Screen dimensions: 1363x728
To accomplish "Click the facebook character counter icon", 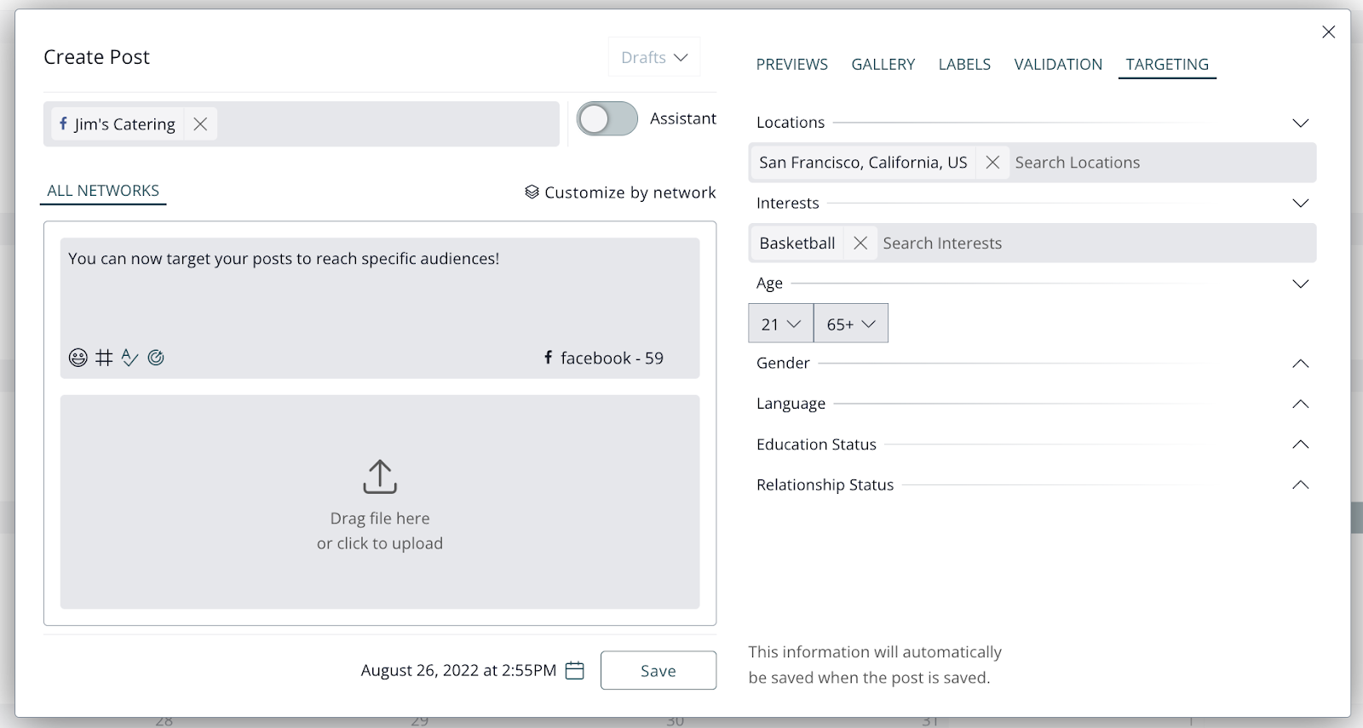I will pyautogui.click(x=549, y=358).
